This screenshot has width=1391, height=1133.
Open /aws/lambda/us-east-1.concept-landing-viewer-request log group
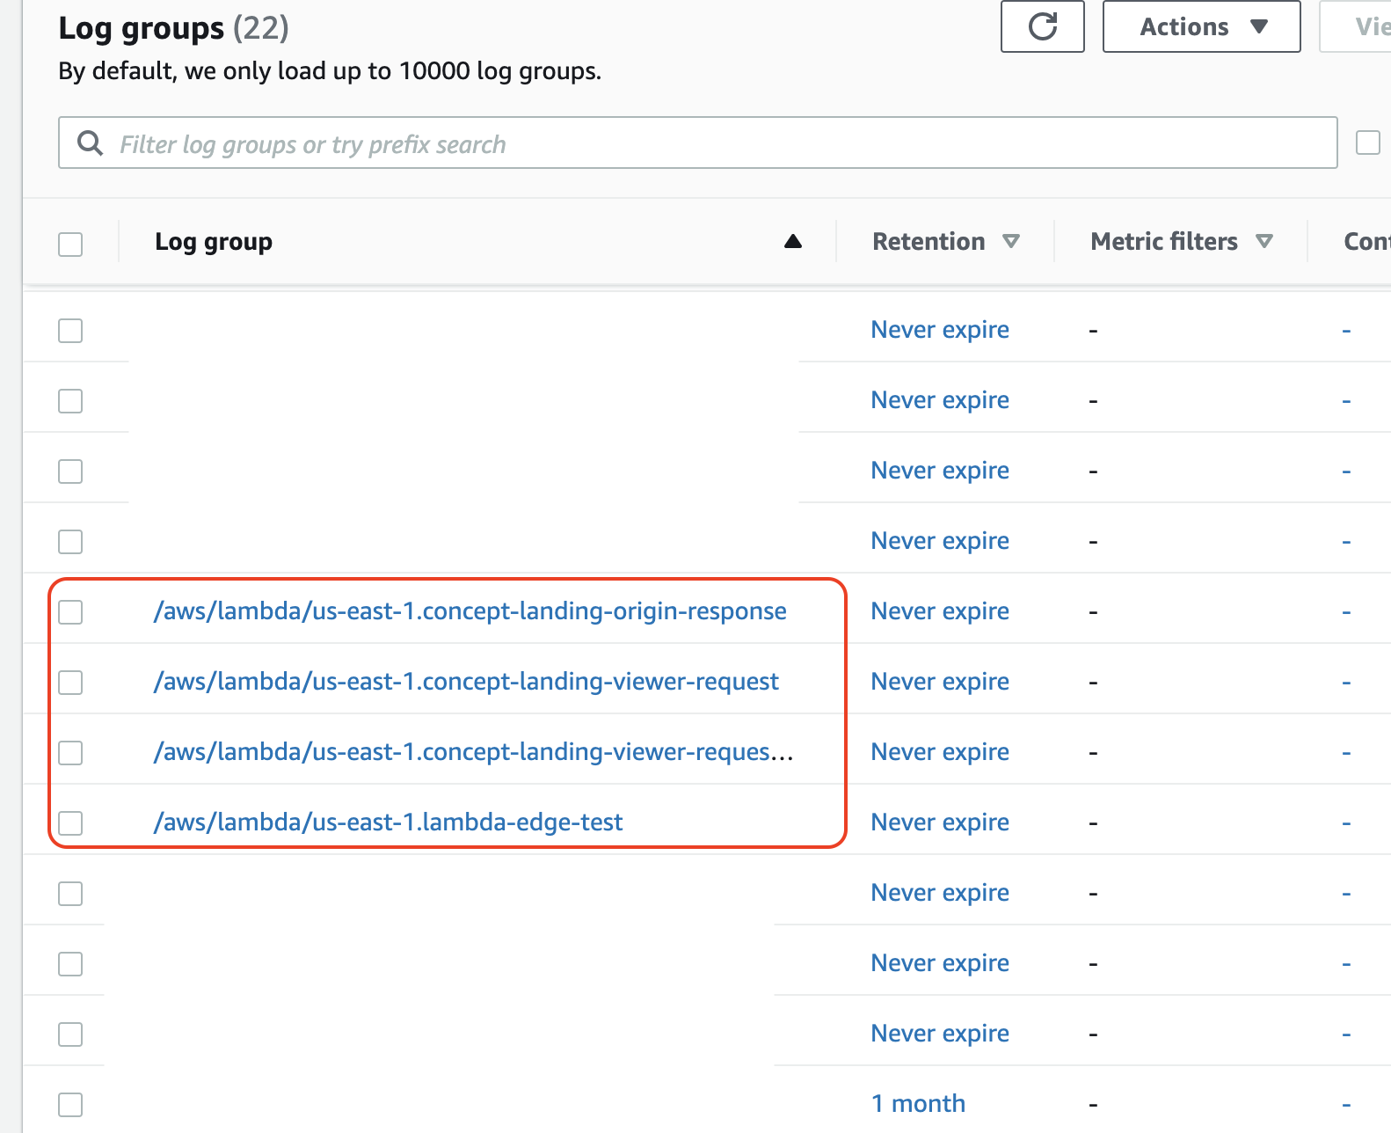(466, 681)
